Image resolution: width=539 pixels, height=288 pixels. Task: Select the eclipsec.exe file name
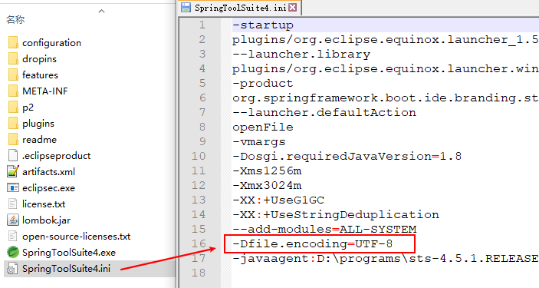coord(48,187)
